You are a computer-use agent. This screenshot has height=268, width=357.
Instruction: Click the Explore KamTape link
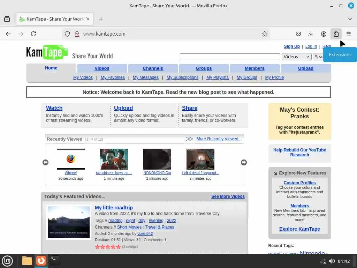[x=299, y=229]
